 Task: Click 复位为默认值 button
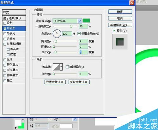(x=79, y=82)
